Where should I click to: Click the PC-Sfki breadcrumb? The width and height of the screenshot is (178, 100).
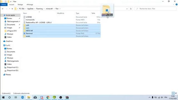(22, 9)
